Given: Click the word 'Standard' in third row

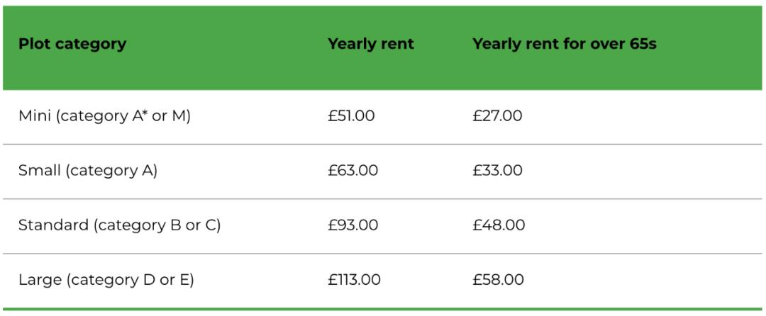Looking at the screenshot, I should click(53, 225).
